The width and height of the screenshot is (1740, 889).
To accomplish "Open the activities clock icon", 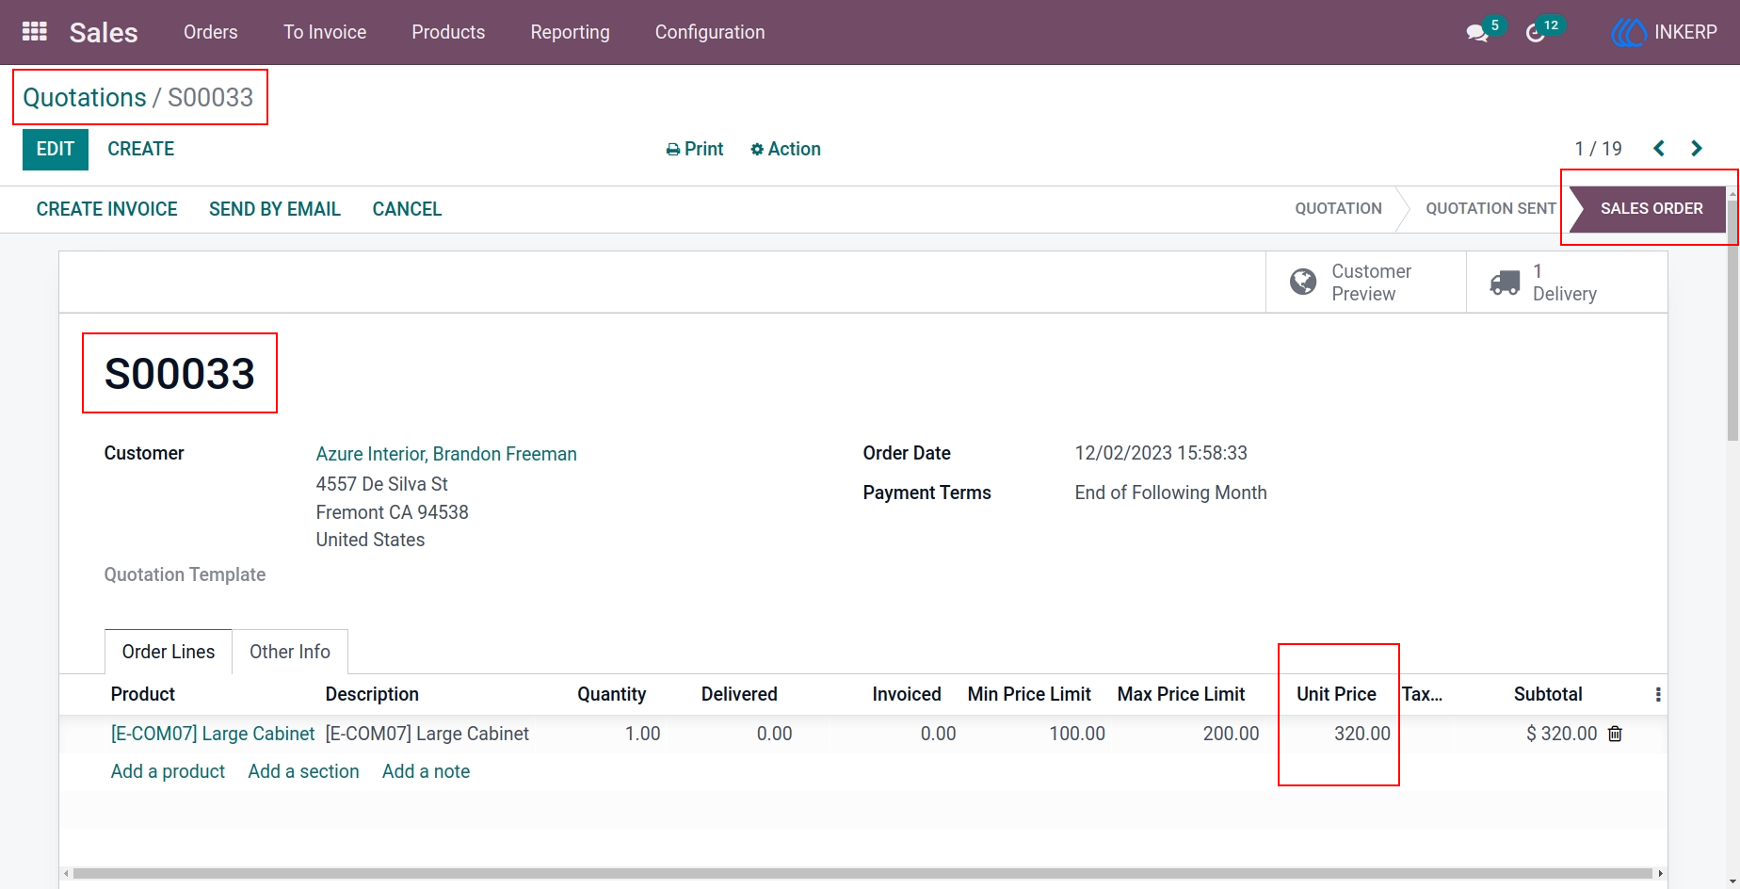I will pos(1536,33).
